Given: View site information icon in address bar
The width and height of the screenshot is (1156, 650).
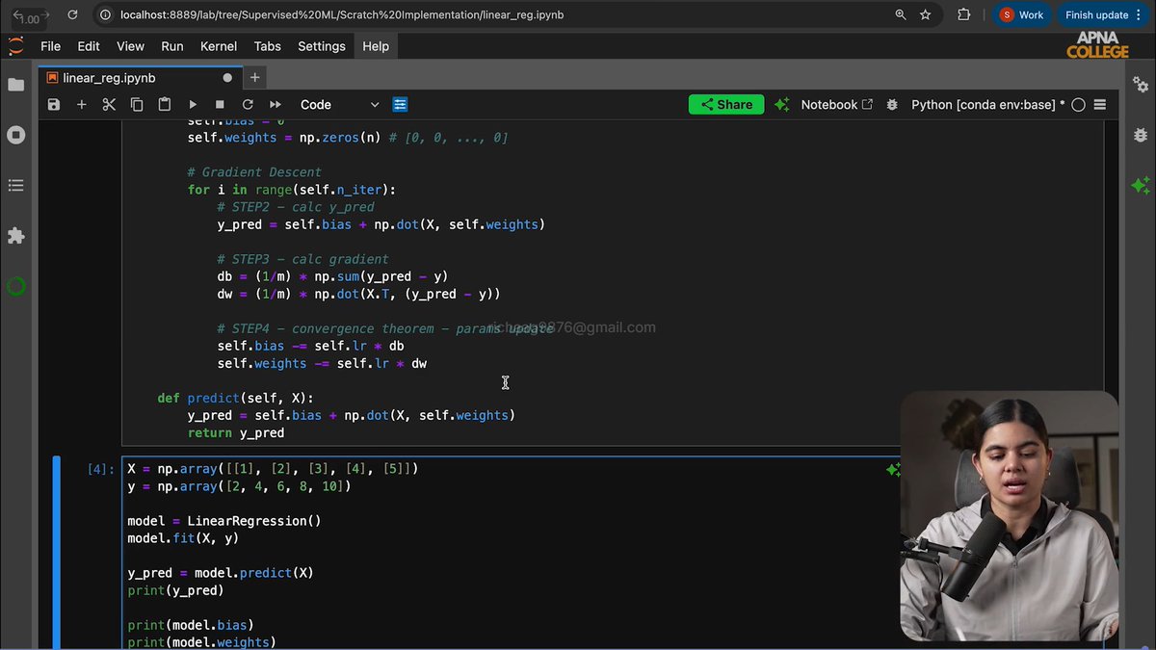Looking at the screenshot, I should click(104, 15).
